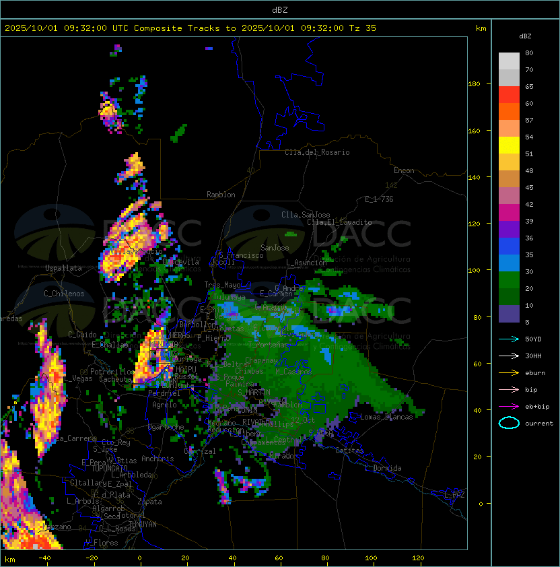560x567 pixels.
Task: Click the 'Clla.SanJose' map label
Action: (x=306, y=215)
